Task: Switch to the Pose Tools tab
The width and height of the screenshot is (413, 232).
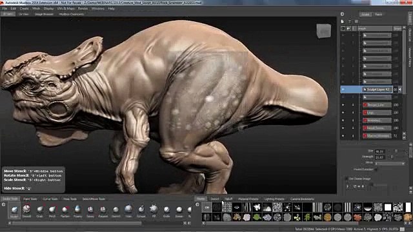Action: point(70,199)
